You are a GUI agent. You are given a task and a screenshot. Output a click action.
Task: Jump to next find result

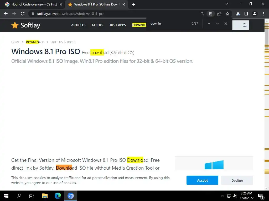[217, 24]
